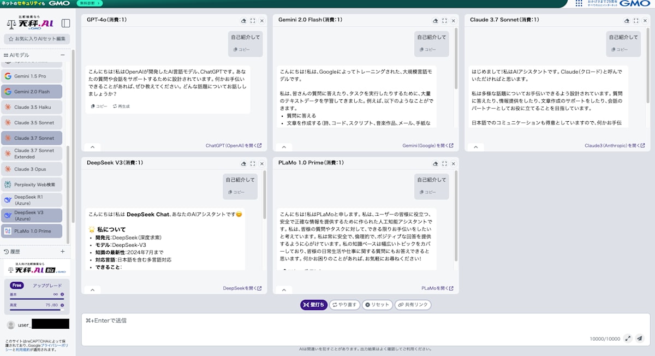The height and width of the screenshot is (356, 655).
Task: Expand the Gemini 2.0 Flash panel to fullscreen
Action: pos(444,20)
